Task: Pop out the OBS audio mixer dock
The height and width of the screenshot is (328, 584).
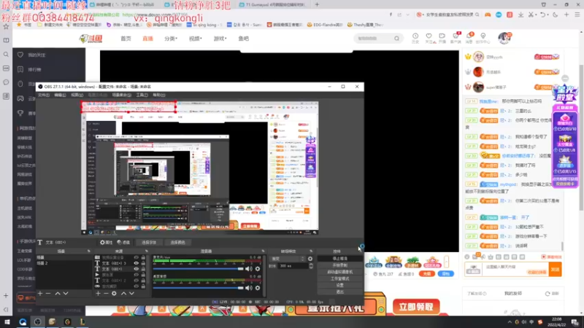Action: coord(263,251)
